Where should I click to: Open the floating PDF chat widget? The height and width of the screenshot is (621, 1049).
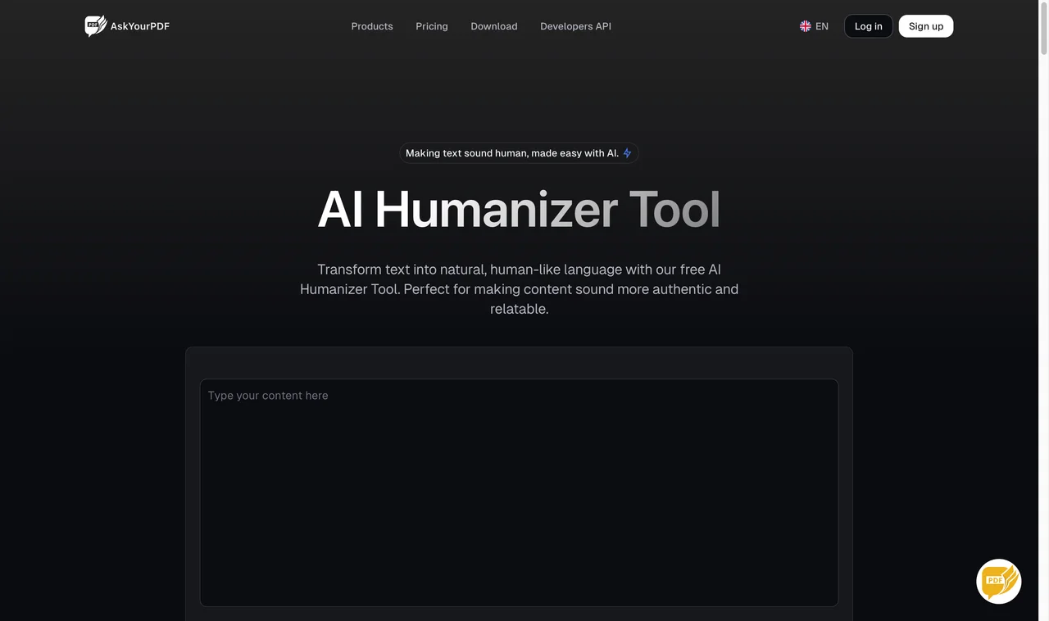click(998, 581)
